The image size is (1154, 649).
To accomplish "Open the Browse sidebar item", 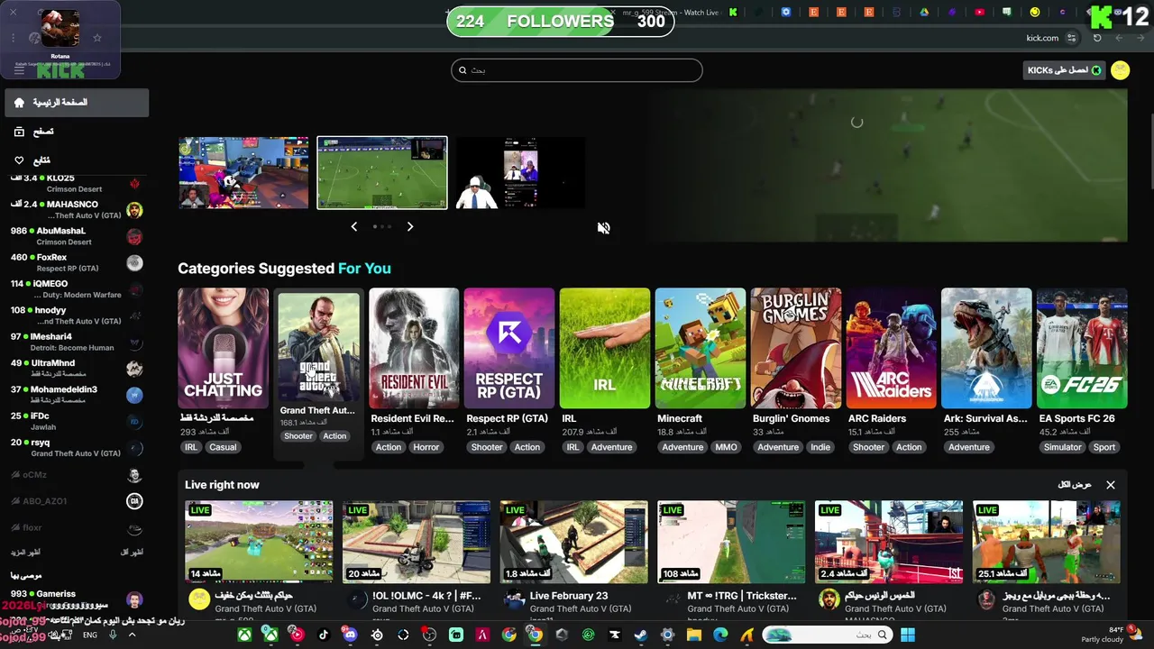I will point(76,132).
